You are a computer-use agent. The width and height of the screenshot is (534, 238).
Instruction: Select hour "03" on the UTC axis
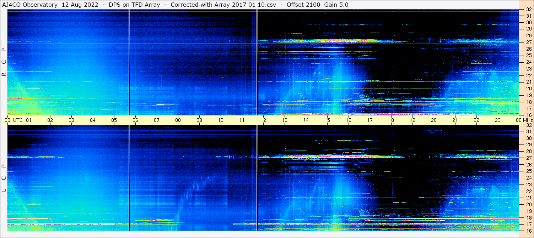click(x=71, y=120)
